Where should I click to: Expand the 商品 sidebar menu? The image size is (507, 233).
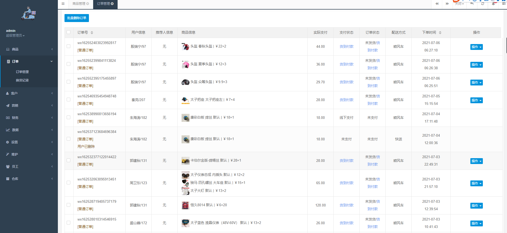pos(29,49)
